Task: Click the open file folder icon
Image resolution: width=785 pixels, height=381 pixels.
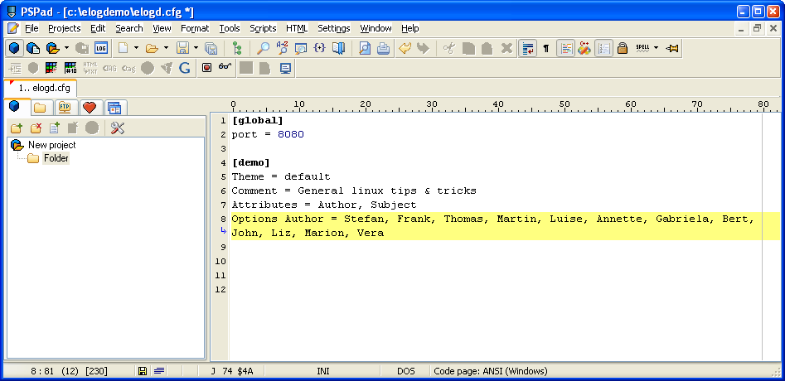Action: point(152,49)
